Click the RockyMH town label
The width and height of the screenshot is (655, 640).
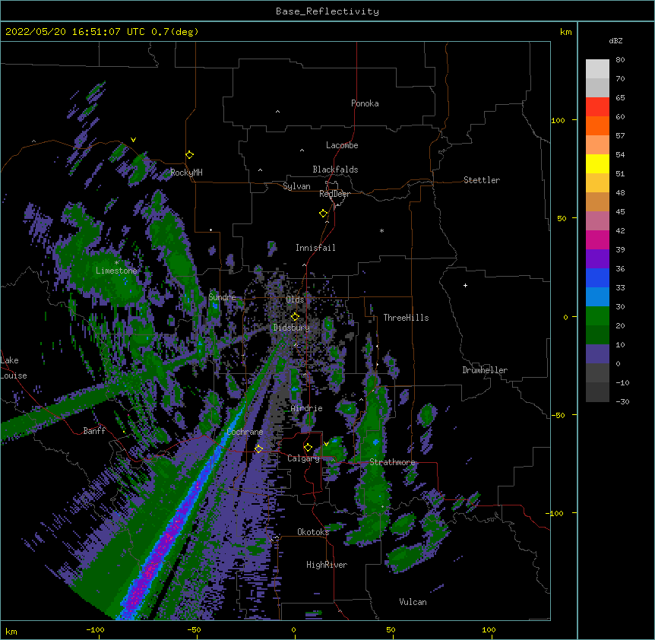[186, 173]
